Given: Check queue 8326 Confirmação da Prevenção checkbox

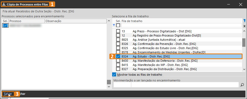Looking at the screenshot, I should coord(118,44).
